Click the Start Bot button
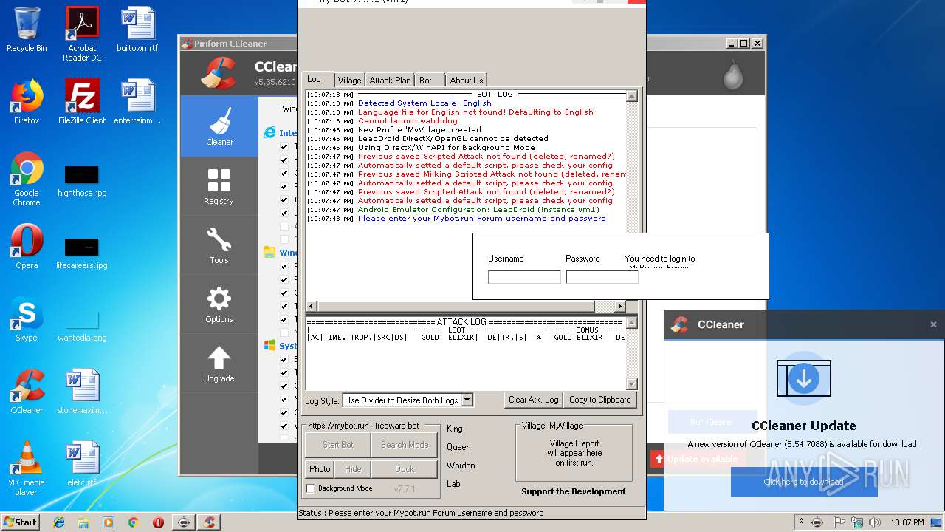The width and height of the screenshot is (945, 532). coord(338,445)
